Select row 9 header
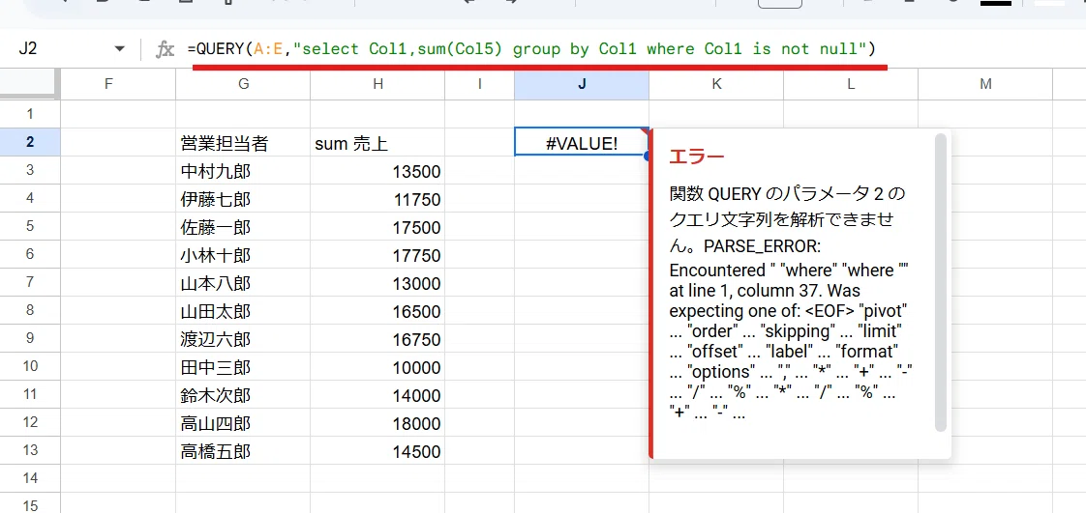Viewport: 1086px width, 513px height. coord(30,338)
